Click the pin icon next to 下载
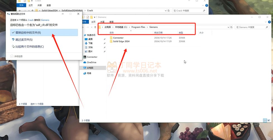 pyautogui.click(x=105, y=43)
